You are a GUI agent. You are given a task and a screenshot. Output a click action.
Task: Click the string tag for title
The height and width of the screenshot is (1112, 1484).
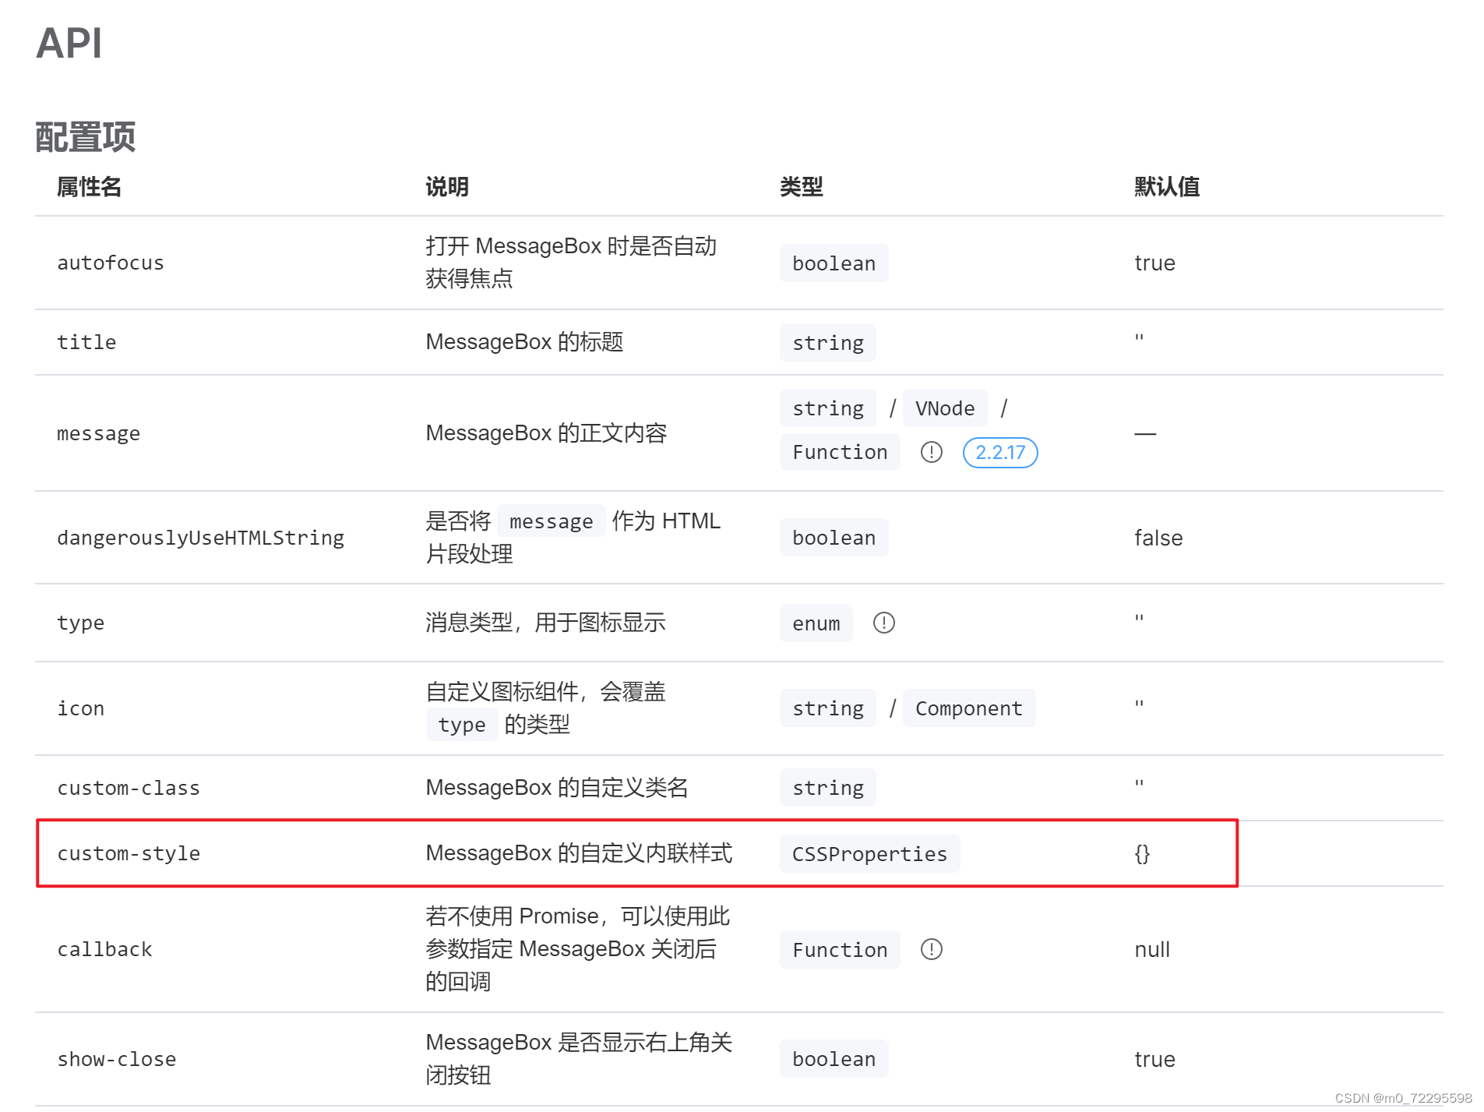[x=827, y=342]
